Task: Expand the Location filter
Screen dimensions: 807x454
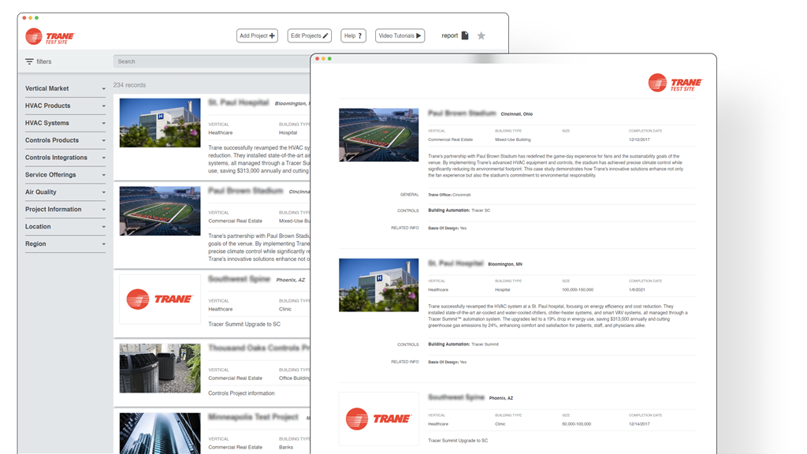Action: coord(65,226)
